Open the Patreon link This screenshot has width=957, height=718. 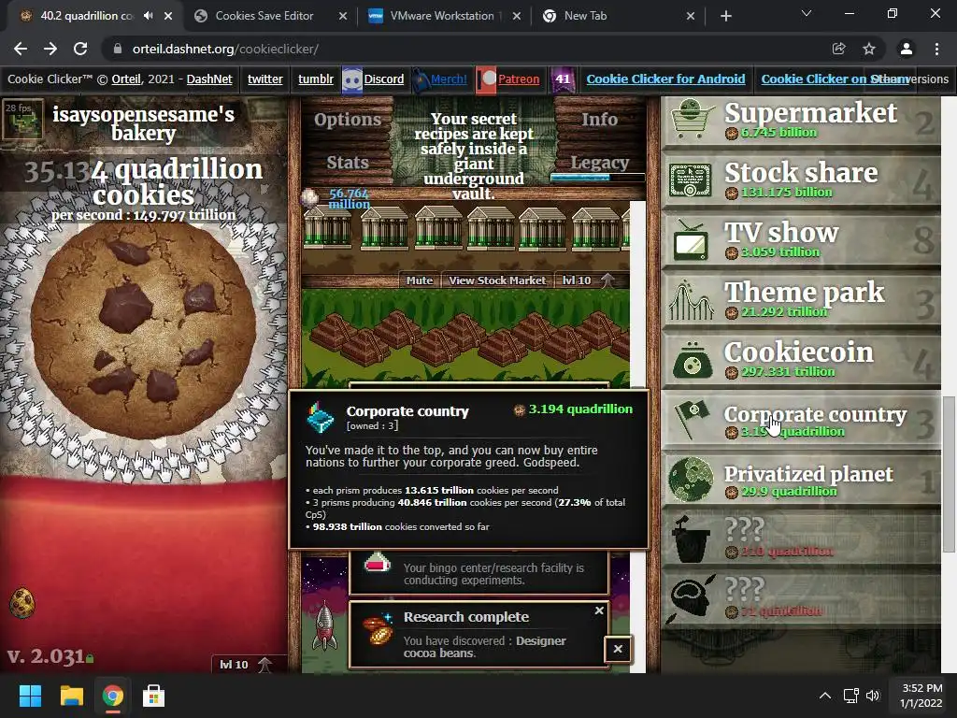click(x=519, y=79)
